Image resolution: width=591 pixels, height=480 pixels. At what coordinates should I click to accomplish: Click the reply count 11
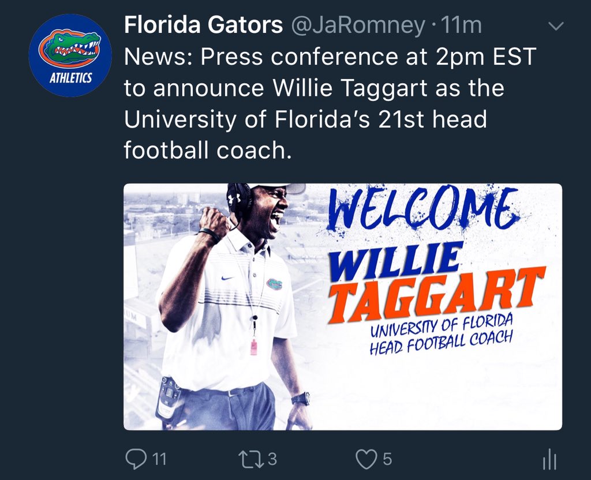[x=159, y=459]
